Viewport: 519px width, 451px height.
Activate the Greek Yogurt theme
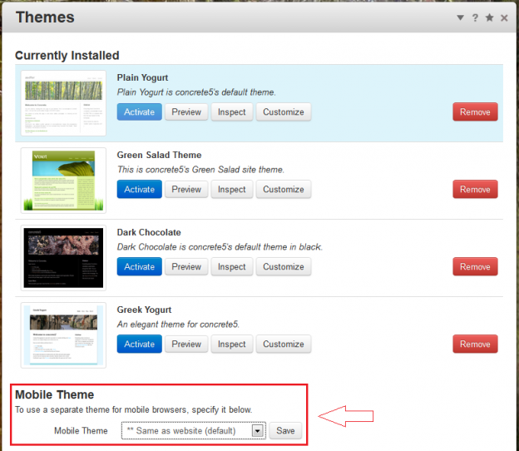point(140,344)
